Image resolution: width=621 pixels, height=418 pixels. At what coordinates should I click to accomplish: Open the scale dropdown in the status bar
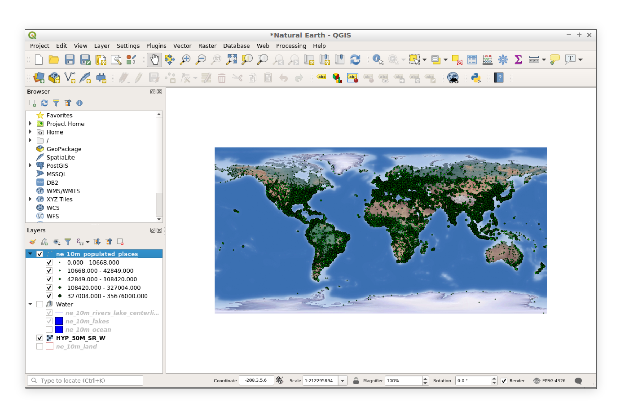coord(342,380)
